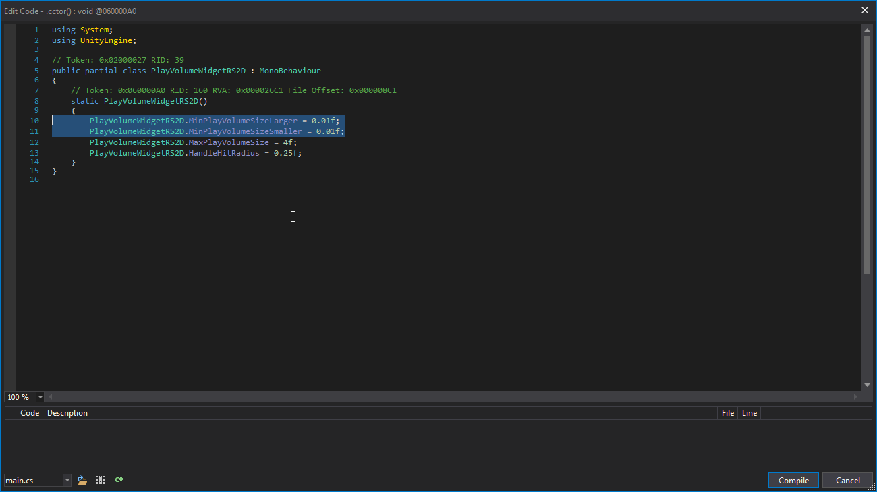Click the '// Token: 0x02000027 RID: 39' comment
Viewport: 877px width, 492px height.
(118, 60)
